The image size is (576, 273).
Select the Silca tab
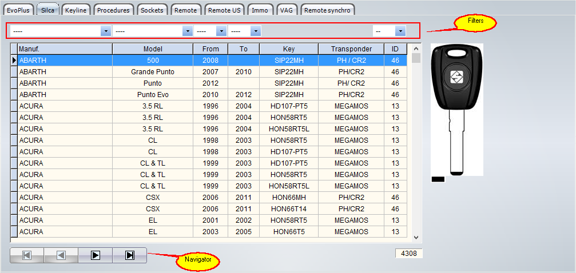[x=47, y=10]
